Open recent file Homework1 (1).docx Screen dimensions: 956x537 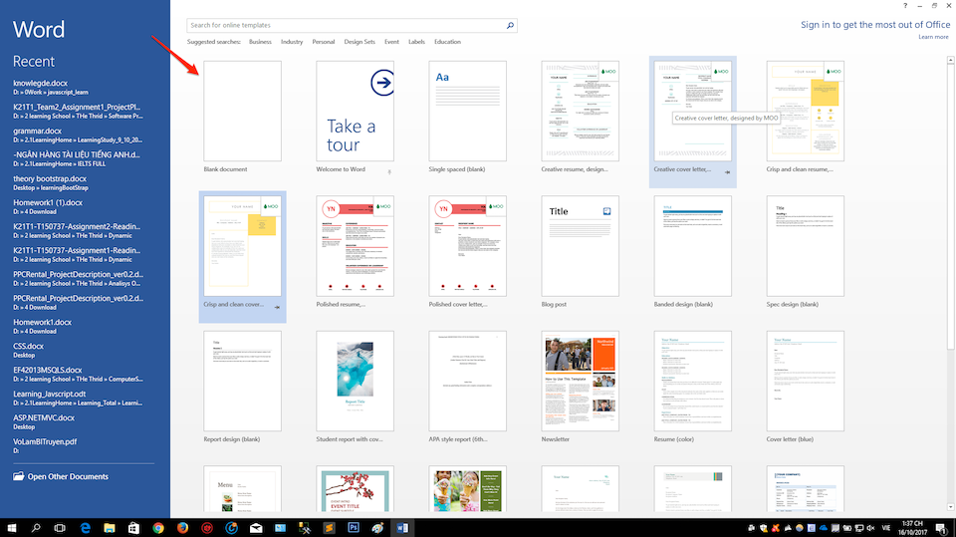[x=48, y=207]
